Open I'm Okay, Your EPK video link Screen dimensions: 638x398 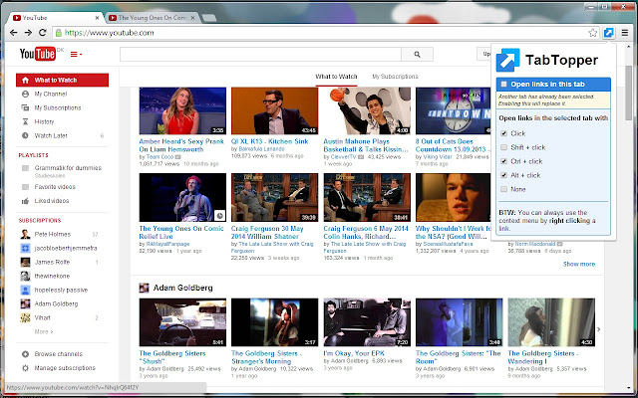point(354,353)
